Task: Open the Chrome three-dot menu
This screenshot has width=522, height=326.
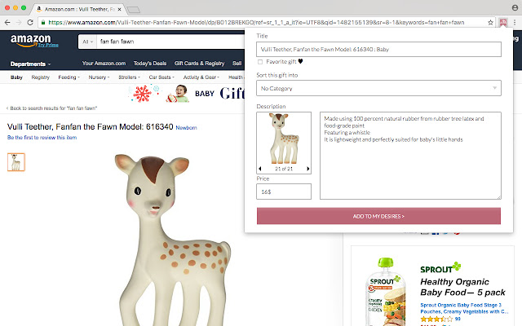Action: click(x=515, y=22)
